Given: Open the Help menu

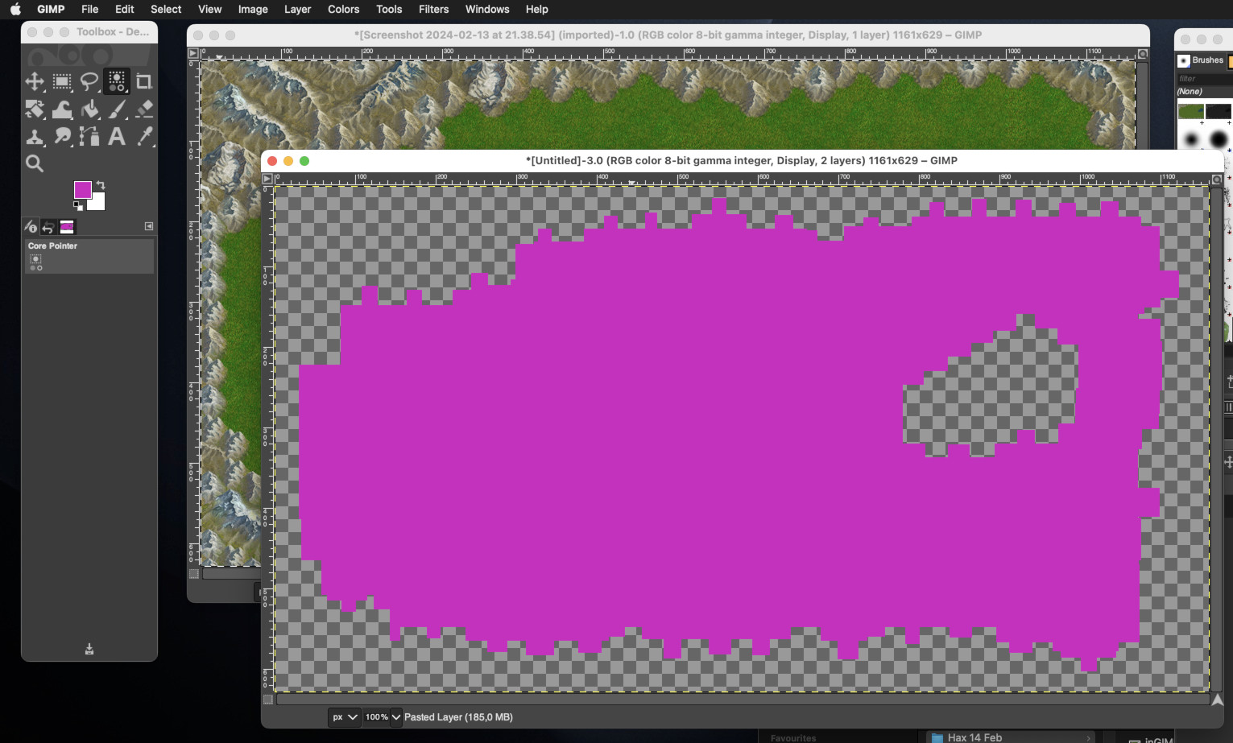Looking at the screenshot, I should tap(537, 10).
